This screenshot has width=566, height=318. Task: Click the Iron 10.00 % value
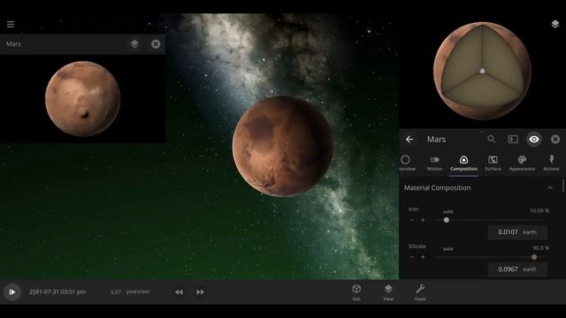pos(539,210)
